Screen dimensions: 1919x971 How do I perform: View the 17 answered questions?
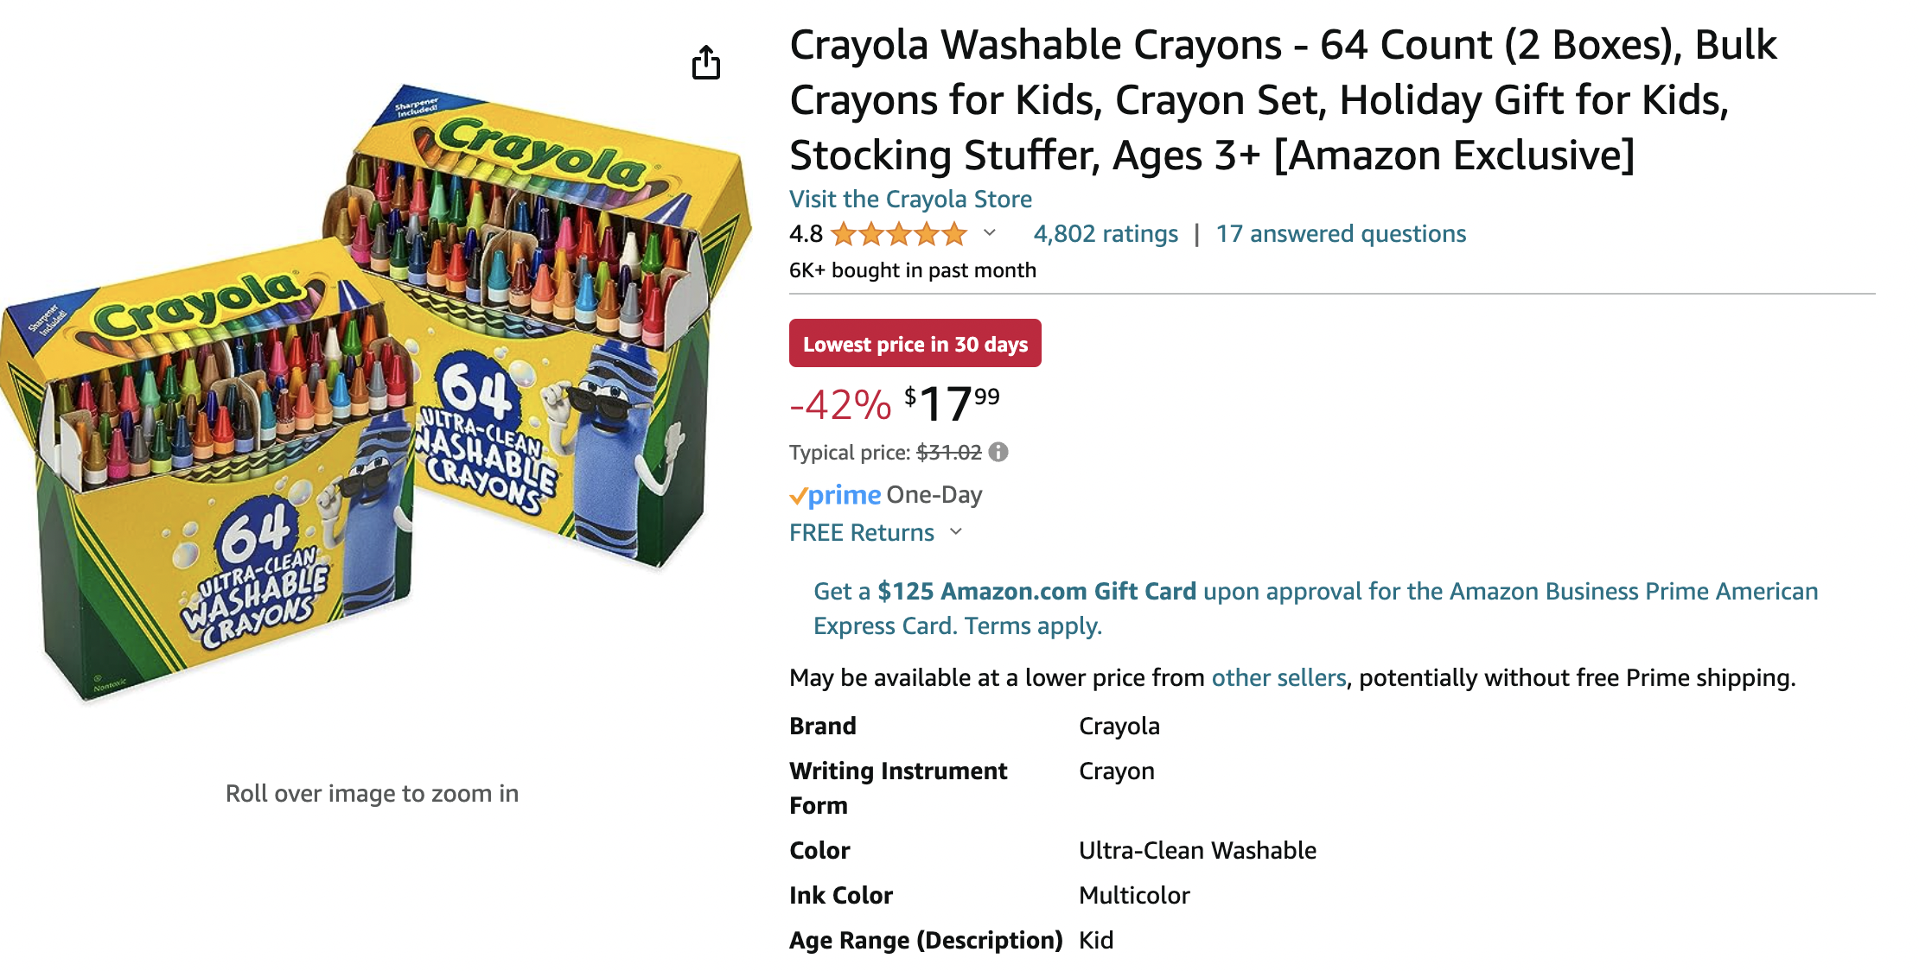1341,233
